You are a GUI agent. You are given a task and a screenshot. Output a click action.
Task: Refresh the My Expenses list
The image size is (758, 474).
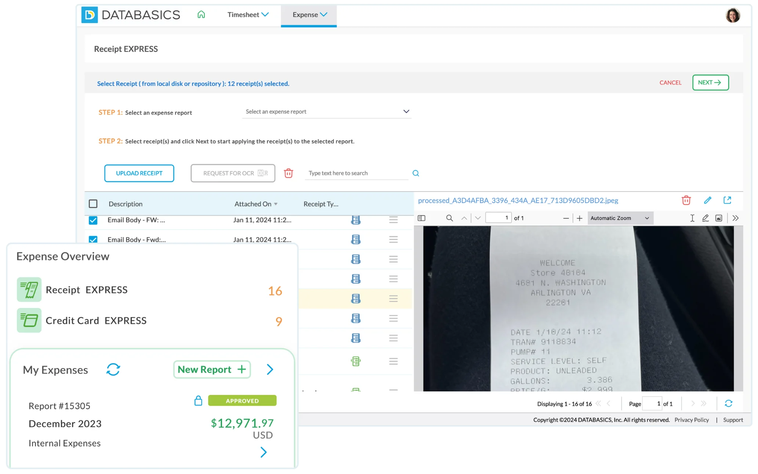pos(113,369)
